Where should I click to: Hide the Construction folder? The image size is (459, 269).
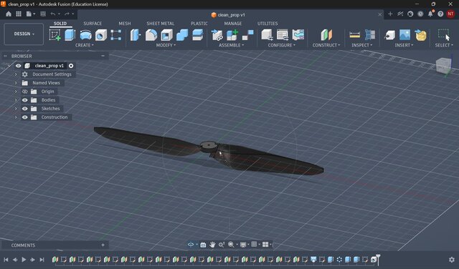point(25,117)
